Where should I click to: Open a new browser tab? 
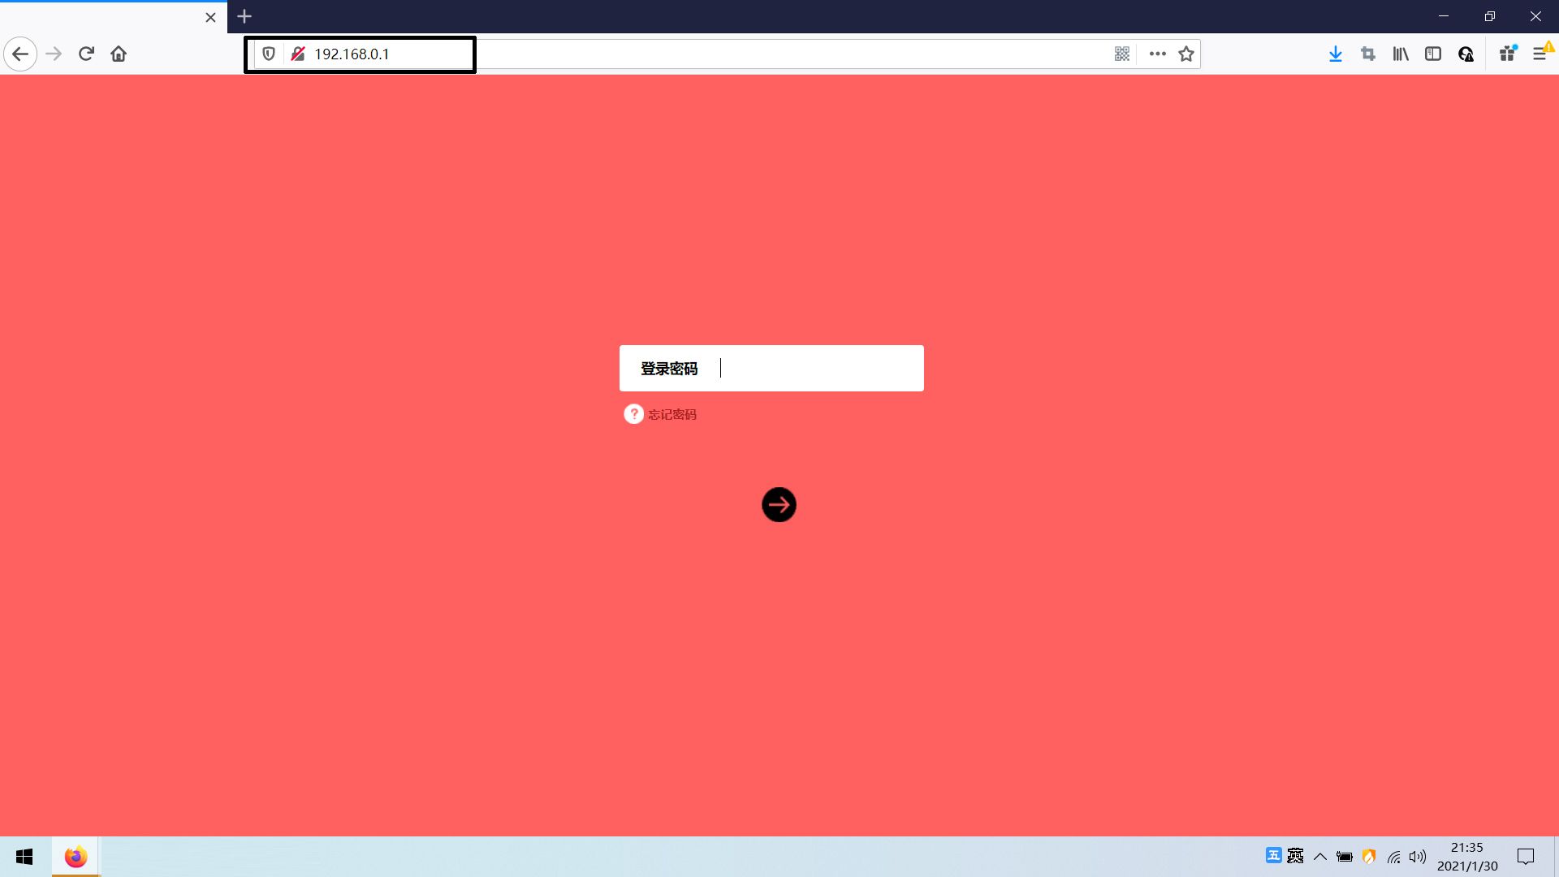click(x=244, y=16)
